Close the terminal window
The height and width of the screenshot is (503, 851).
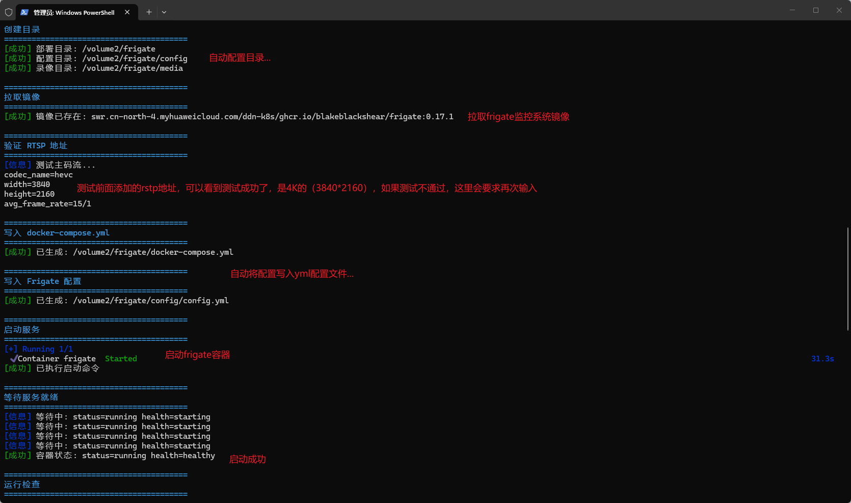[x=839, y=10]
